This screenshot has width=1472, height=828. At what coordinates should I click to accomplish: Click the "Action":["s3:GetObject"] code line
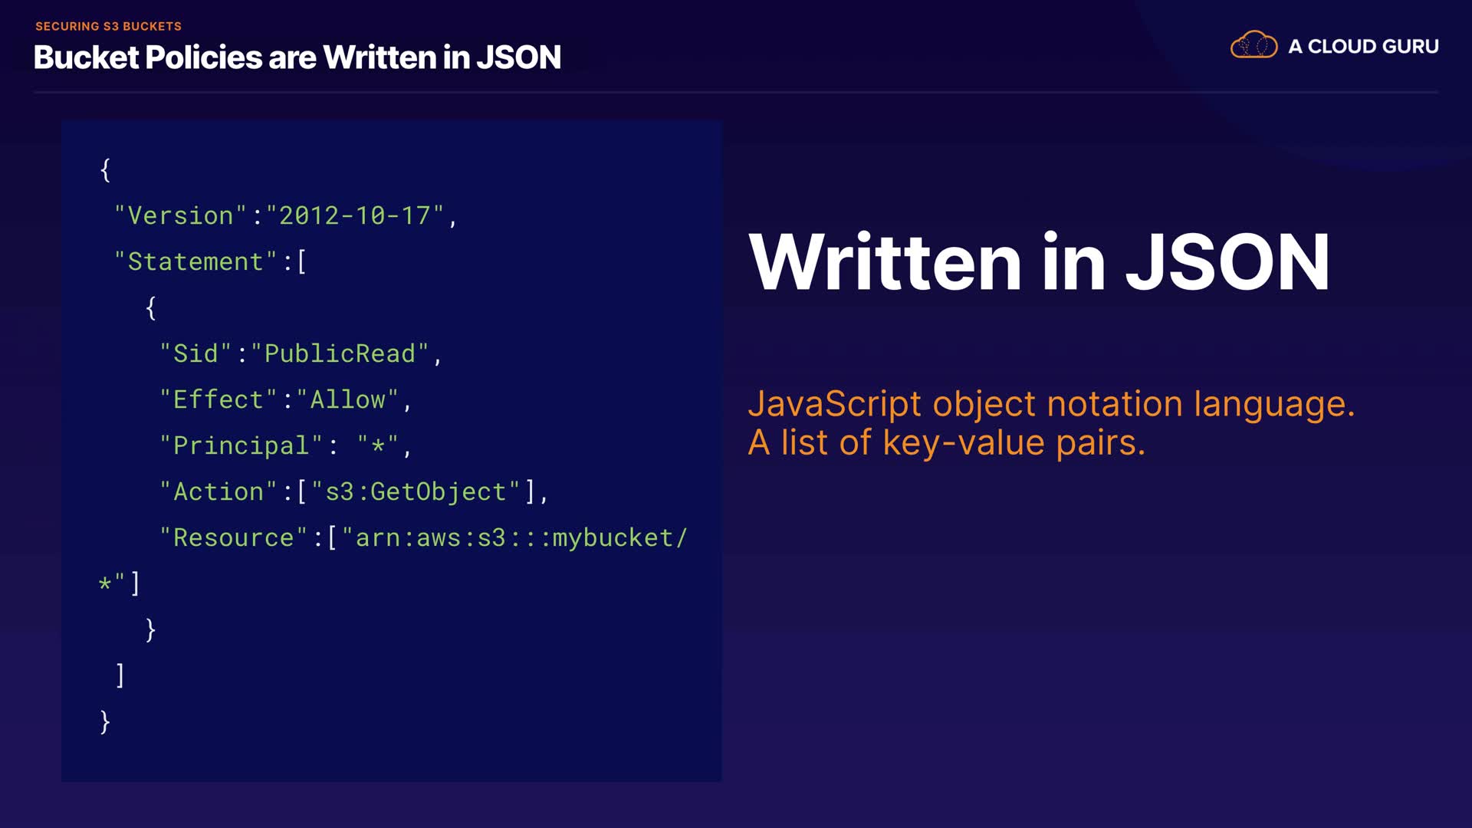tap(353, 491)
